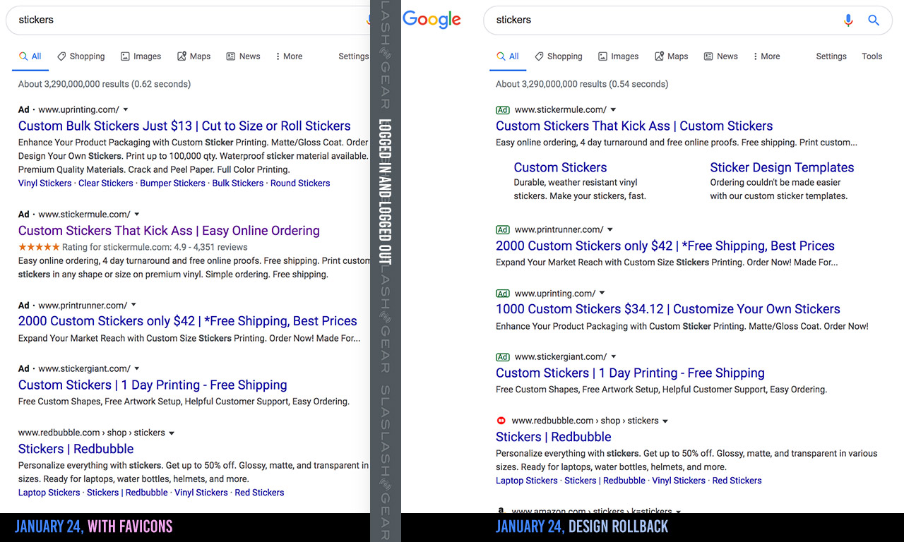The width and height of the screenshot is (904, 542).
Task: Open the Sticker Design Templates sitelink
Action: (782, 168)
